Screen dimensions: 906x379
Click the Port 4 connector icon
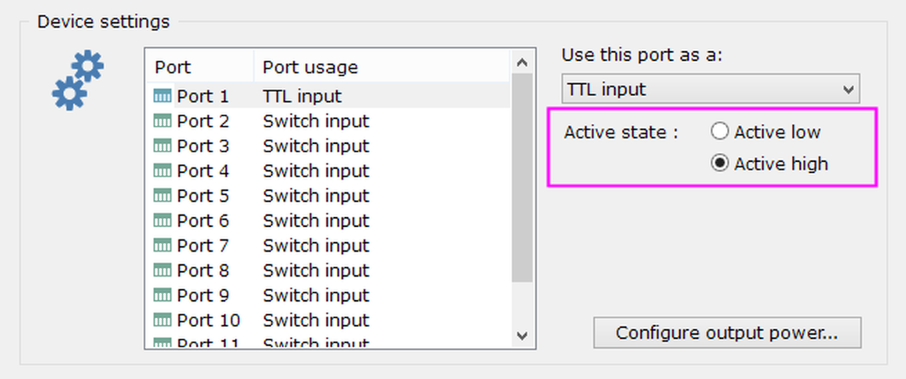tap(163, 172)
